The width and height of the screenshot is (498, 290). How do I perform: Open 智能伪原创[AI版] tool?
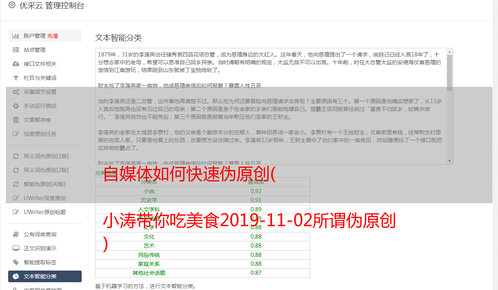[x=45, y=184]
